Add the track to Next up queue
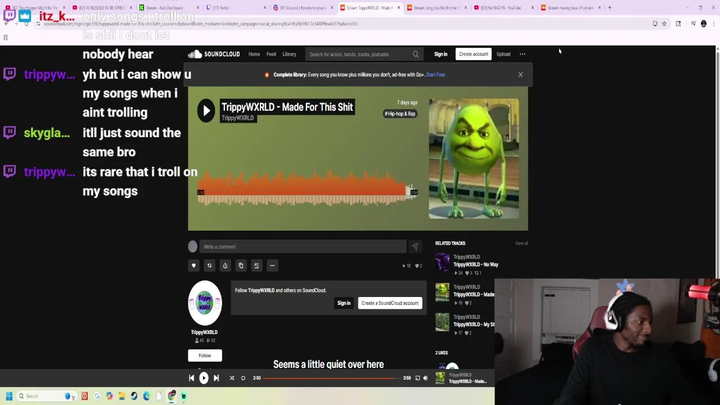Viewport: 720px width, 405px height. [256, 265]
